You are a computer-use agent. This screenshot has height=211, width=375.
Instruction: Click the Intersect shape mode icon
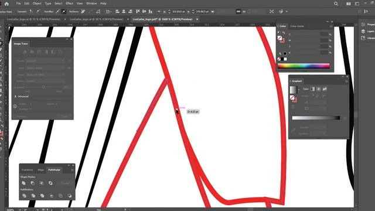(x=42, y=183)
